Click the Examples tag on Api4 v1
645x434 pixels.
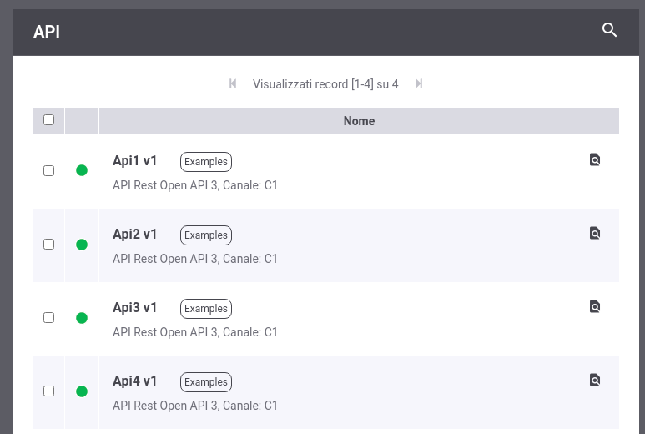tap(206, 382)
